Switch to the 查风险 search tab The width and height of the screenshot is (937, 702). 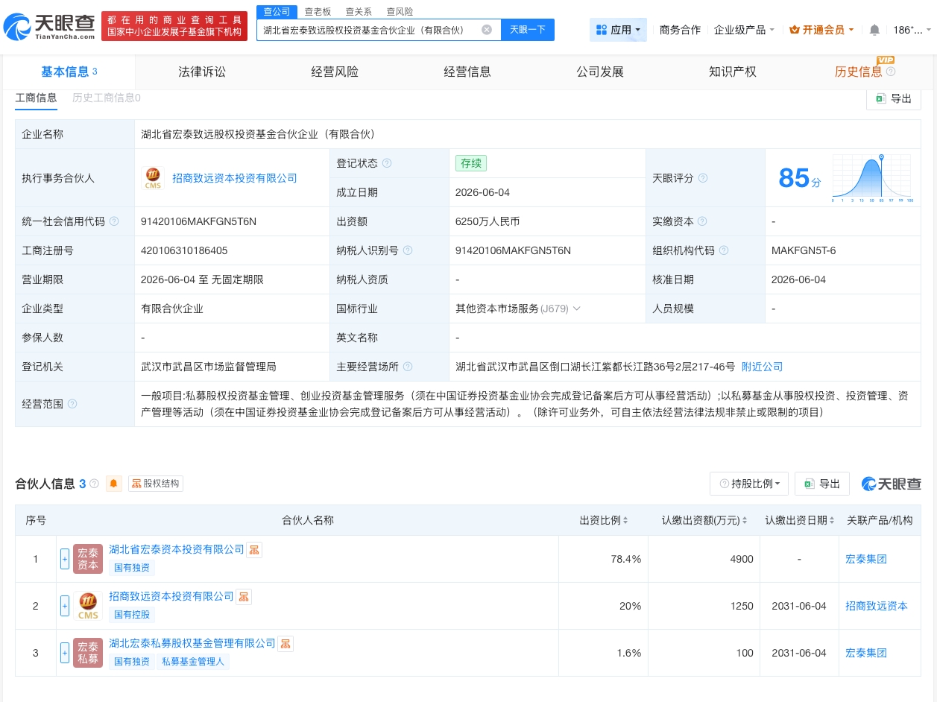tap(400, 12)
